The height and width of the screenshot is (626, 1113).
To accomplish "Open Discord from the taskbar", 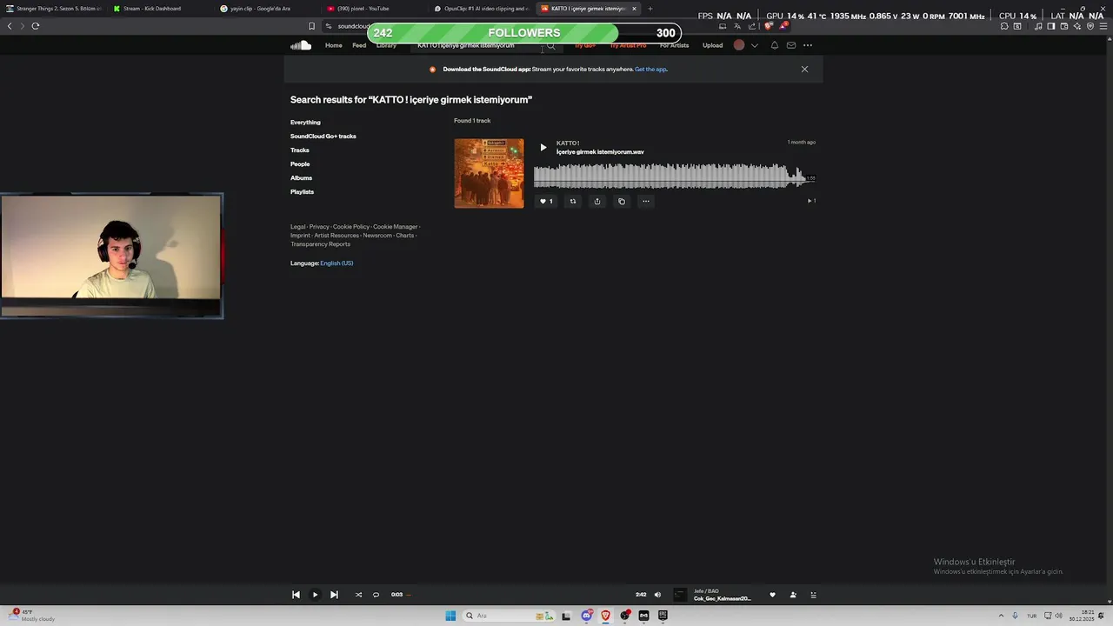I will (586, 616).
